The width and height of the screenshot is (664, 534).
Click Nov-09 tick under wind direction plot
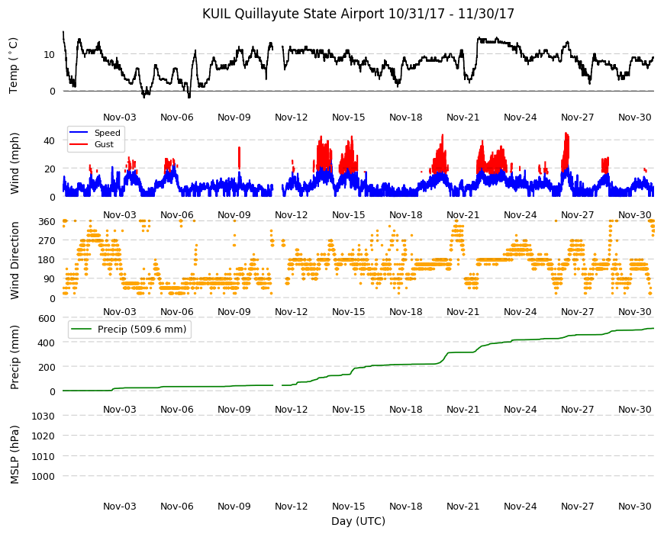234,312
